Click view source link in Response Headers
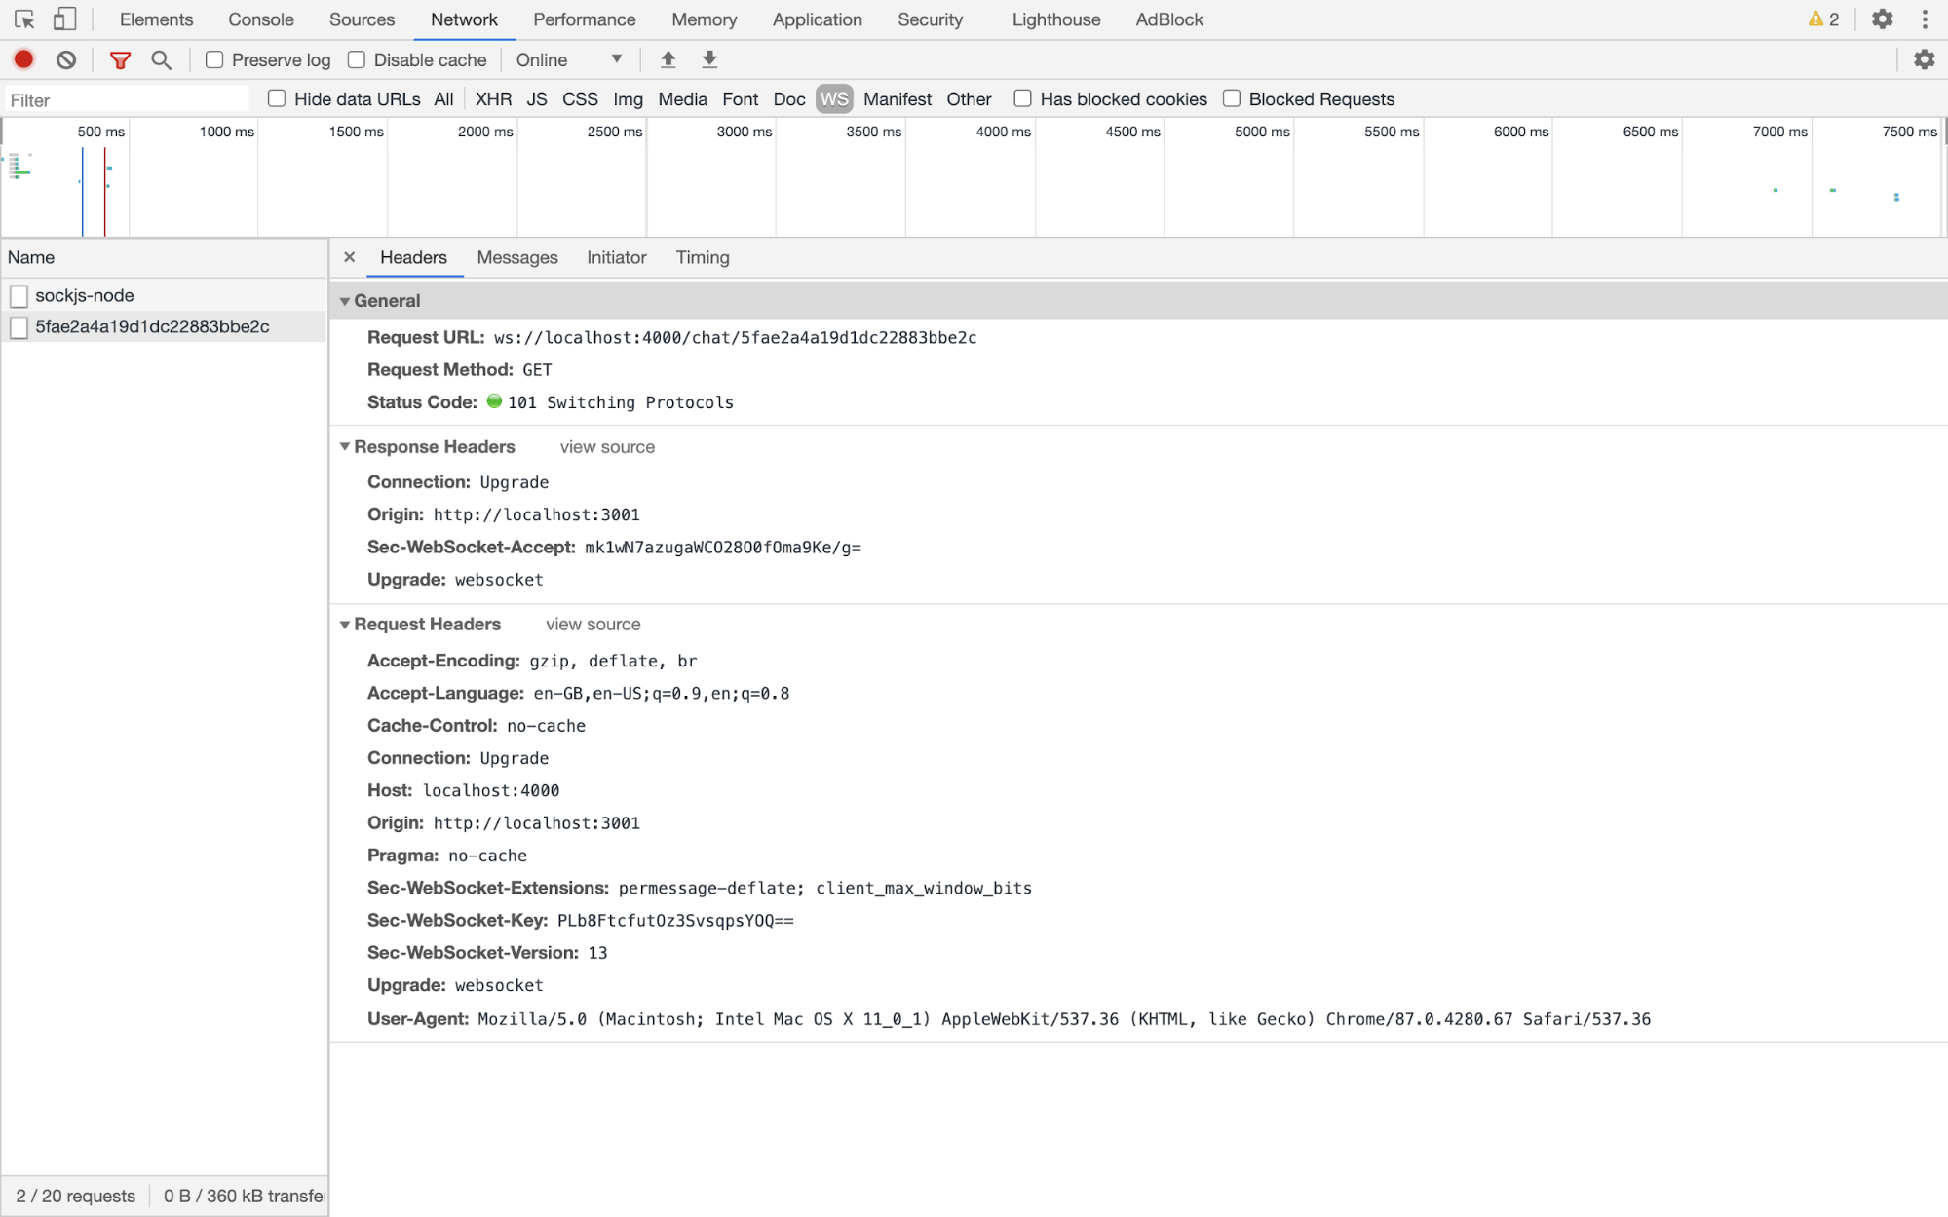 (607, 446)
